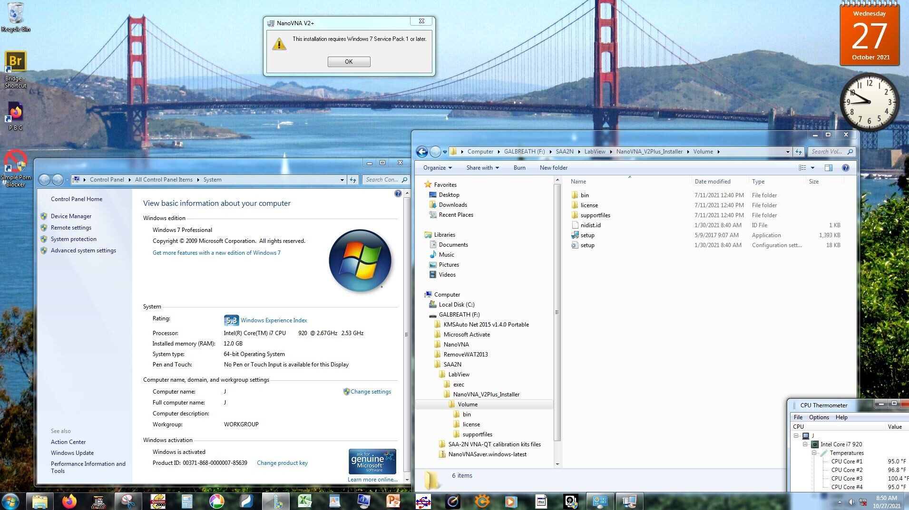Select the setup Configuration settings file

pos(587,245)
